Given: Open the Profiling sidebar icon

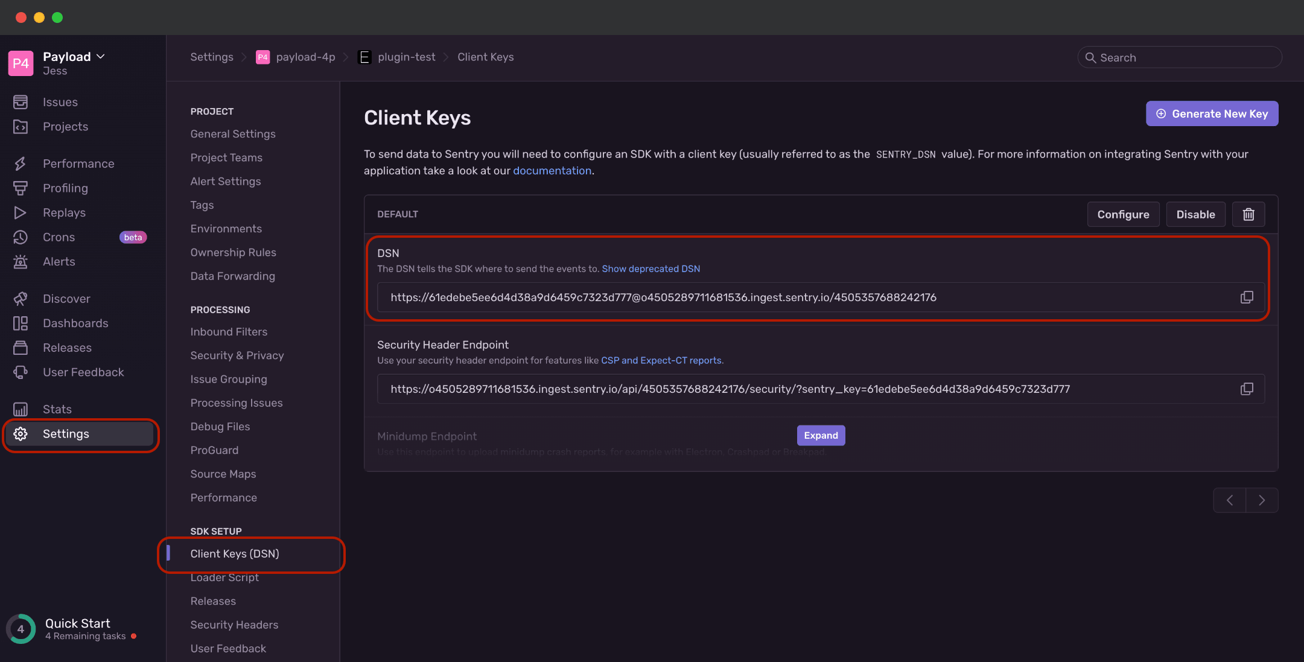Looking at the screenshot, I should 21,188.
